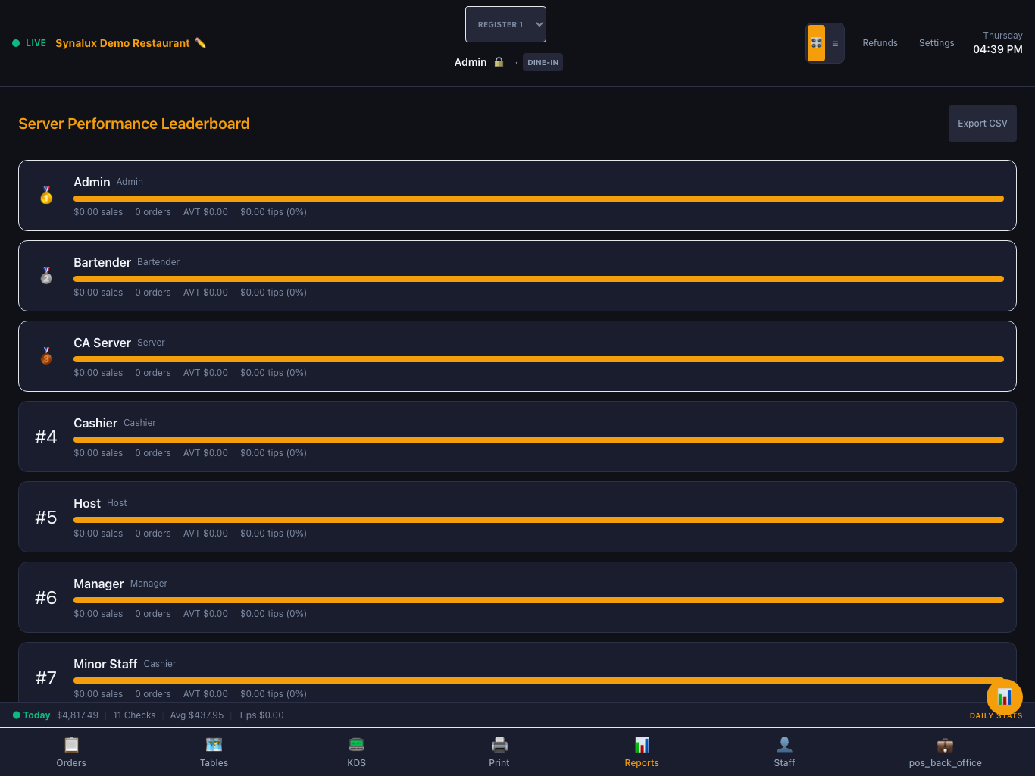
Task: Toggle the DINE-IN order type badge
Action: [x=543, y=62]
